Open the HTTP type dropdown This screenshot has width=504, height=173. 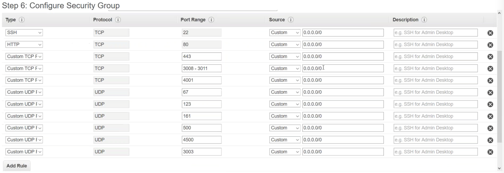pyautogui.click(x=24, y=45)
